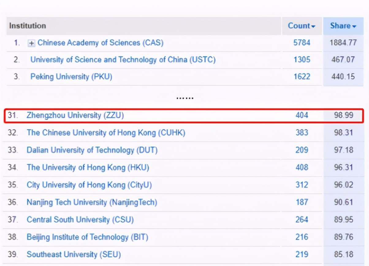This screenshot has height=266, width=369.
Task: Click the count value 408 for HKU
Action: tap(301, 168)
